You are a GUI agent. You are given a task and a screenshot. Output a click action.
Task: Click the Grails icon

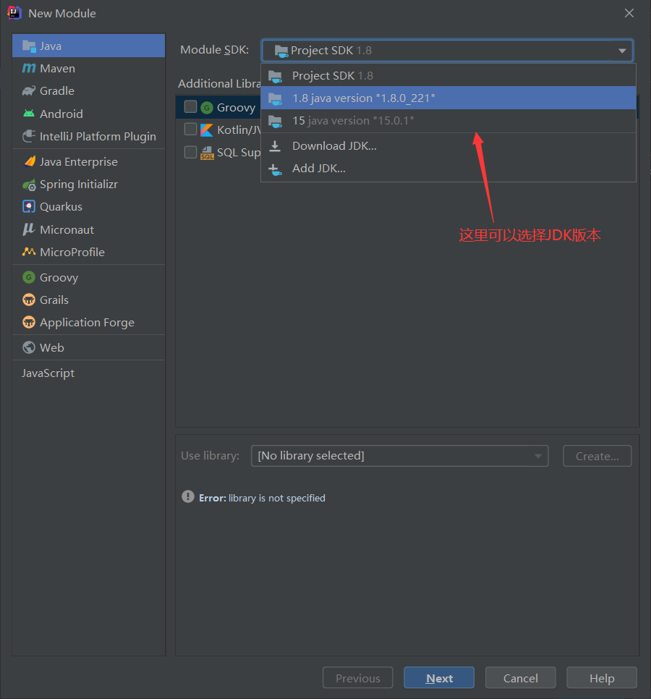tap(29, 300)
